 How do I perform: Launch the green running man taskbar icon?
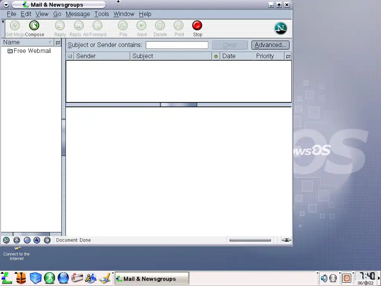(49, 278)
